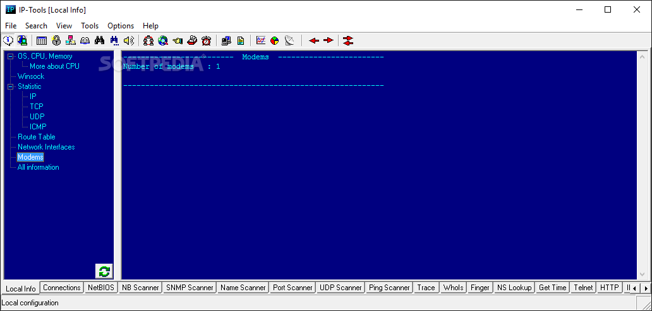The width and height of the screenshot is (652, 311).
Task: Launch SNMP Scanner via the networked computers icon
Action: [71, 40]
